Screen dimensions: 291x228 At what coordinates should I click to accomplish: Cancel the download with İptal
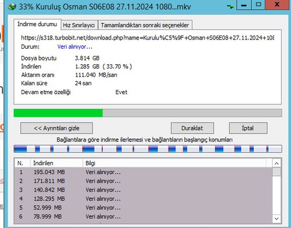(248, 128)
